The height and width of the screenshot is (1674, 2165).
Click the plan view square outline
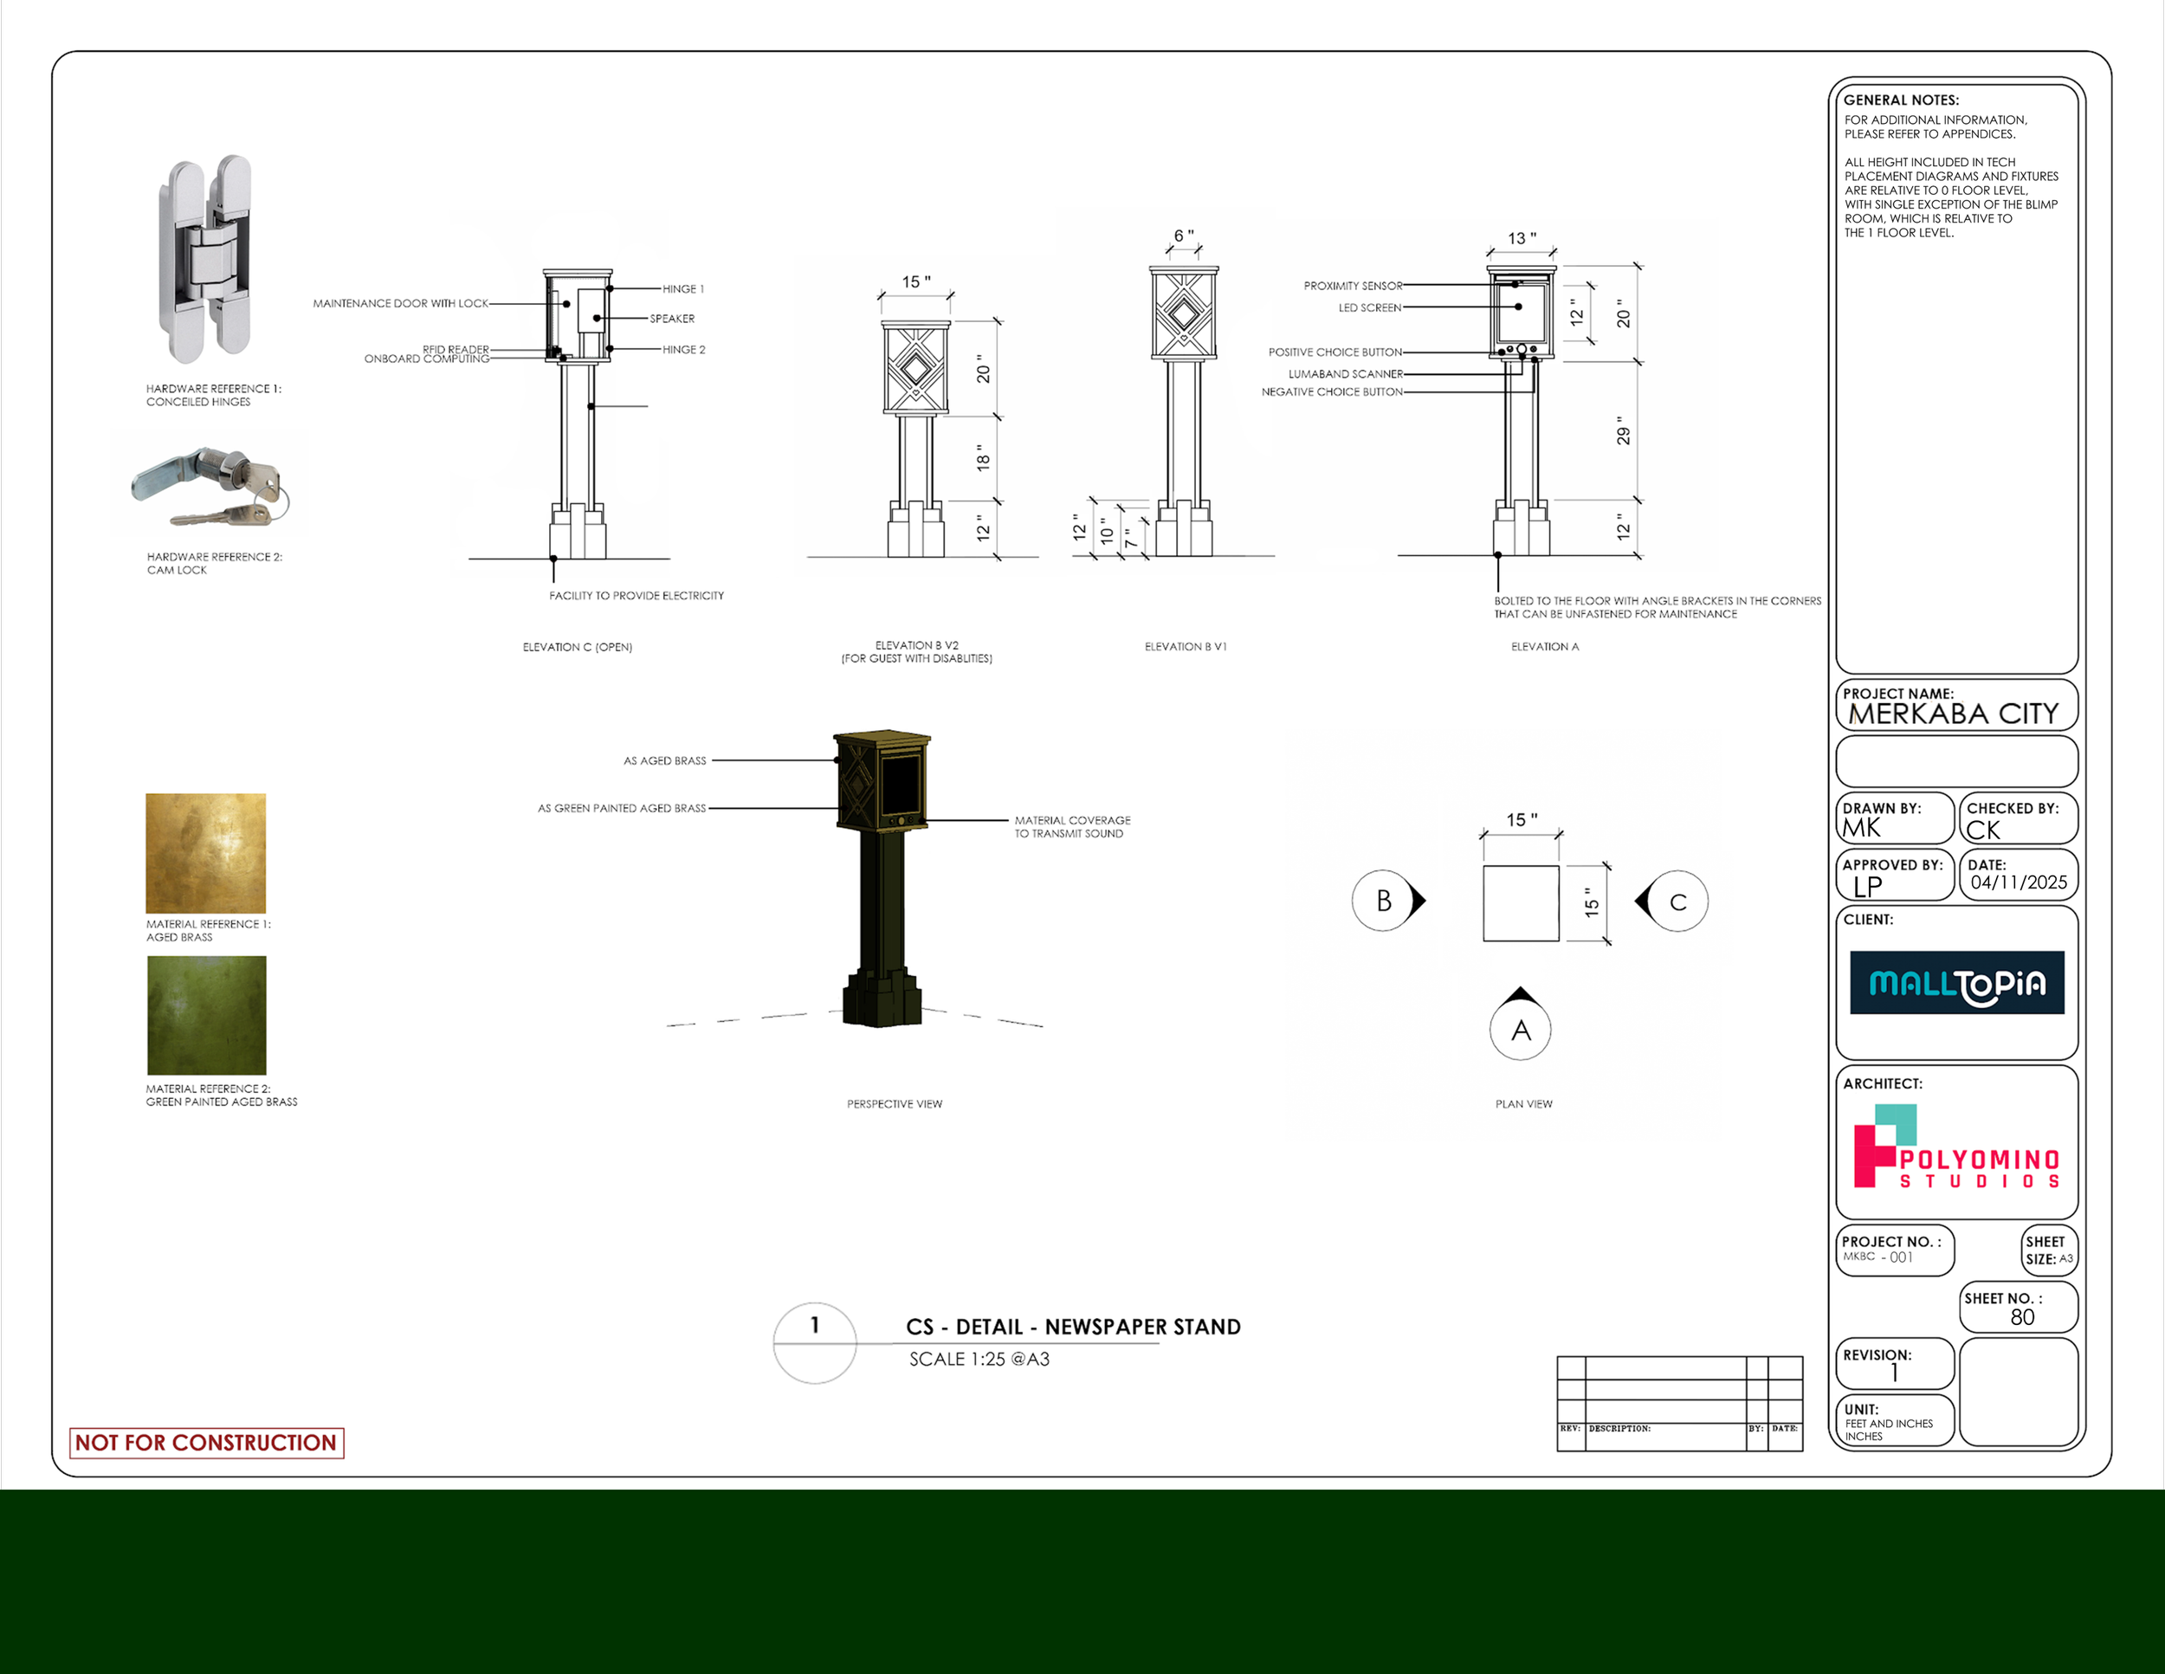tap(1520, 903)
